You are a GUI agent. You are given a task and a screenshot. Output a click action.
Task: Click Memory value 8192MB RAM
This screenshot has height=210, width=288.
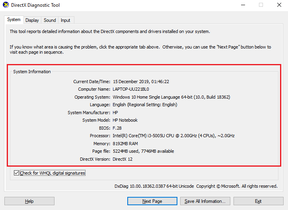point(125,144)
